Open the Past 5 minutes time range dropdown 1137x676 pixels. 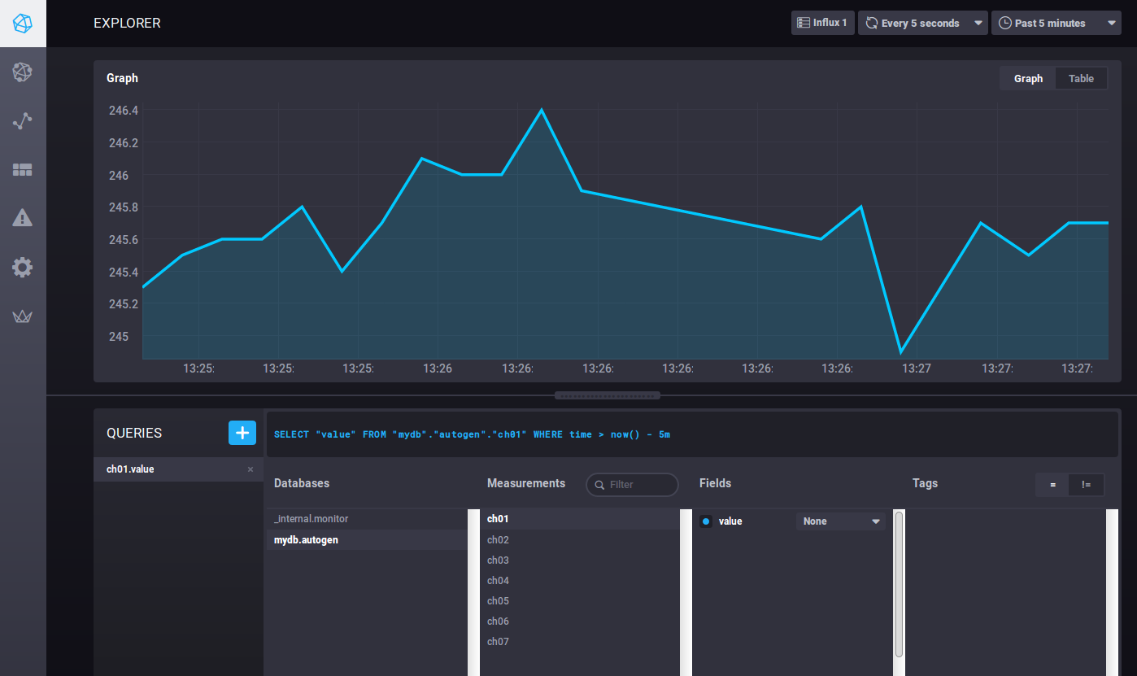pos(1056,24)
